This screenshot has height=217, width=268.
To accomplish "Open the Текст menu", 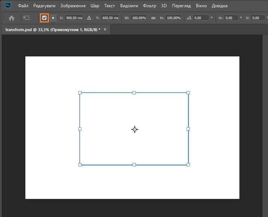I will tap(110, 6).
